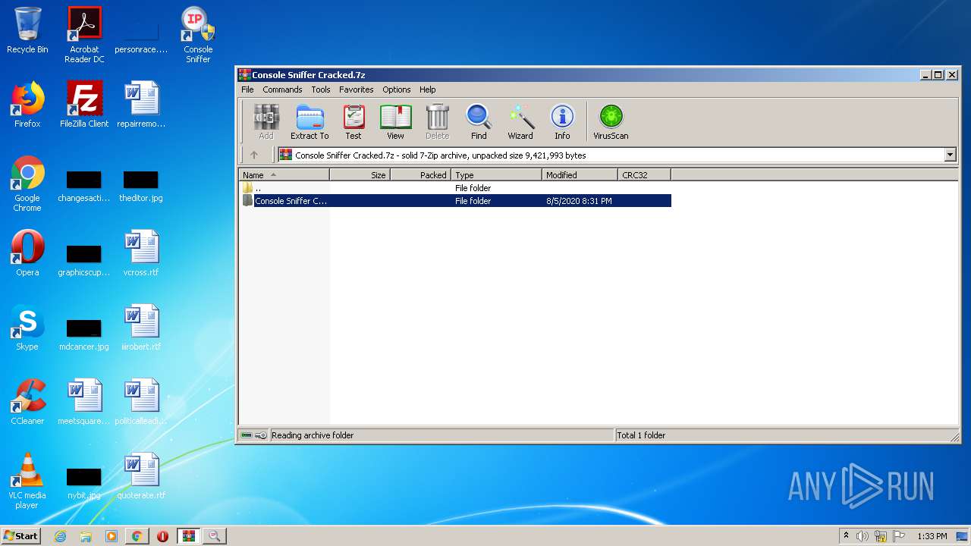The width and height of the screenshot is (971, 546).
Task: Open the Windows Start menu
Action: click(x=21, y=535)
